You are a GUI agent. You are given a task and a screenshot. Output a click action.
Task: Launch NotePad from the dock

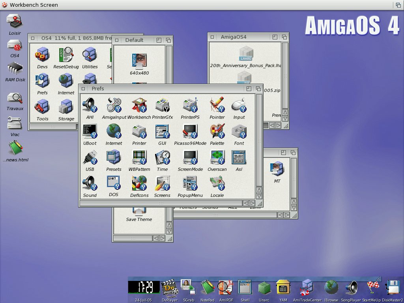pyautogui.click(x=208, y=288)
